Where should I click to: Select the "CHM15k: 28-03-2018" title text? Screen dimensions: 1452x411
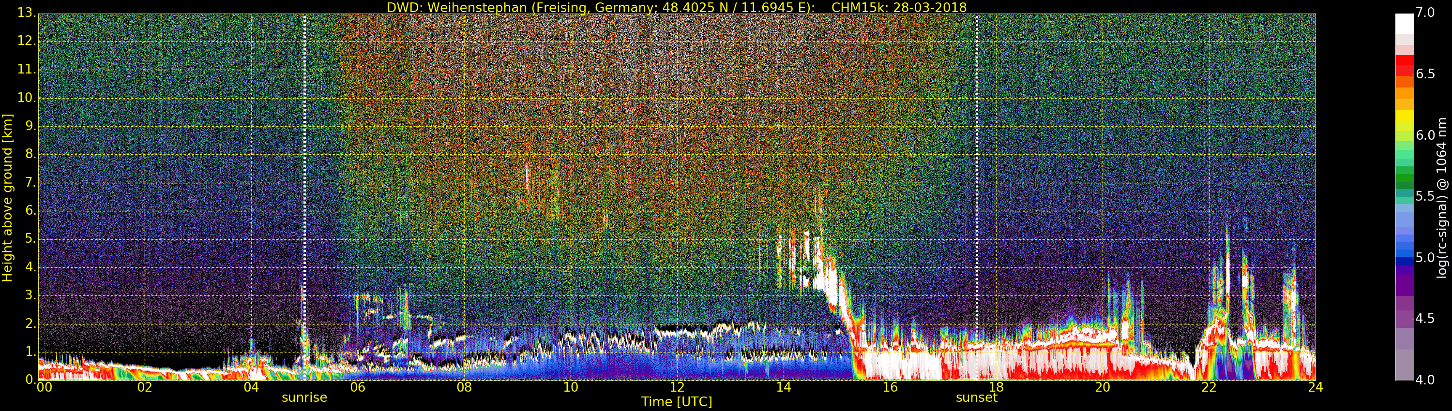click(x=899, y=7)
